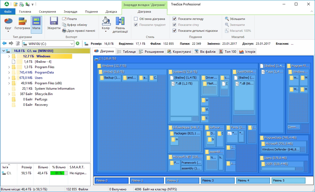315x192 pixels.
Task: Click the up one level folder icon
Action: click(18, 43)
